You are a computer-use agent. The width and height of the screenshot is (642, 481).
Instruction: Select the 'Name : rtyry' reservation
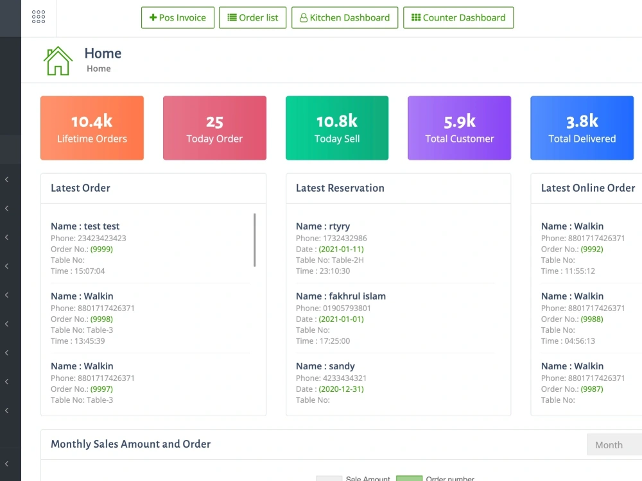point(323,226)
